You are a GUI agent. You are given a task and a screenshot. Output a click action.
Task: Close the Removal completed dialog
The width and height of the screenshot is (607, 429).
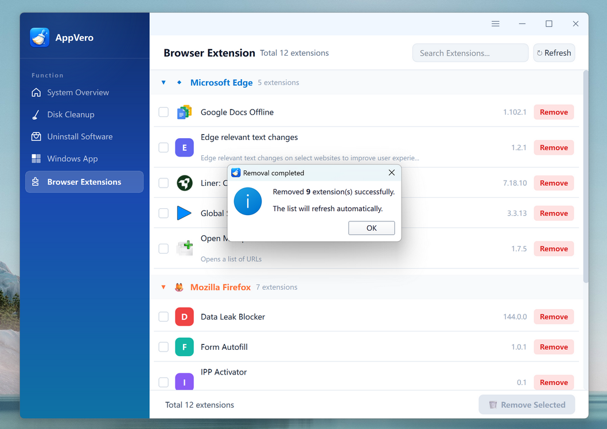[392, 173]
